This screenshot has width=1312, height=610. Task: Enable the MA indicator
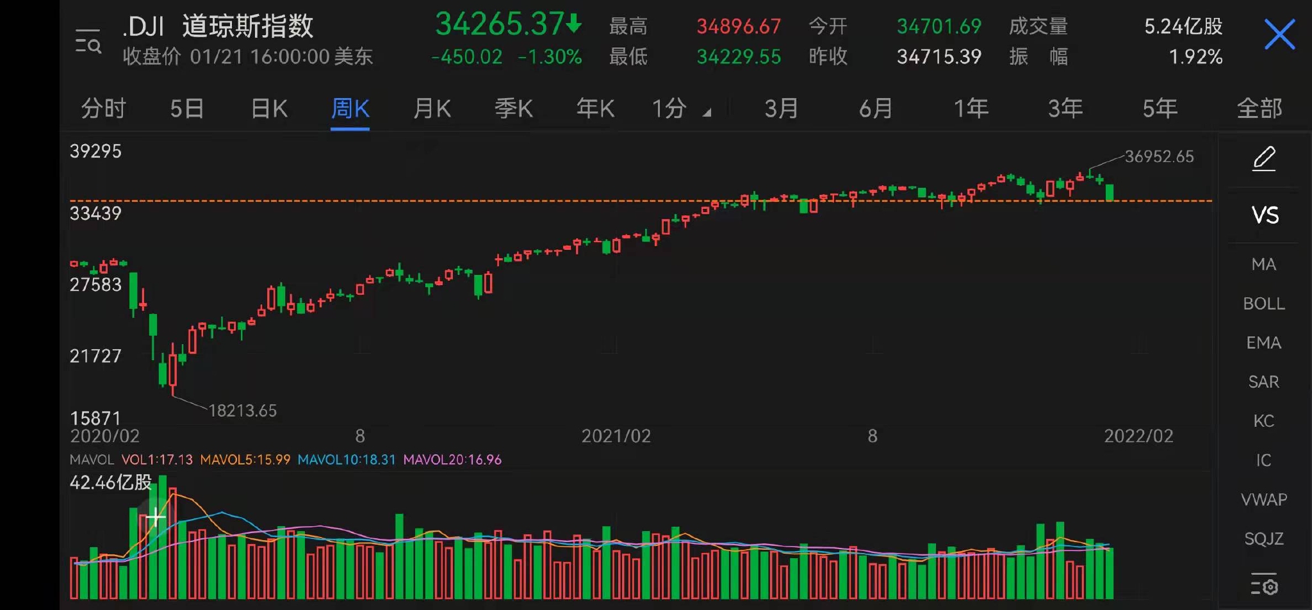click(x=1263, y=264)
